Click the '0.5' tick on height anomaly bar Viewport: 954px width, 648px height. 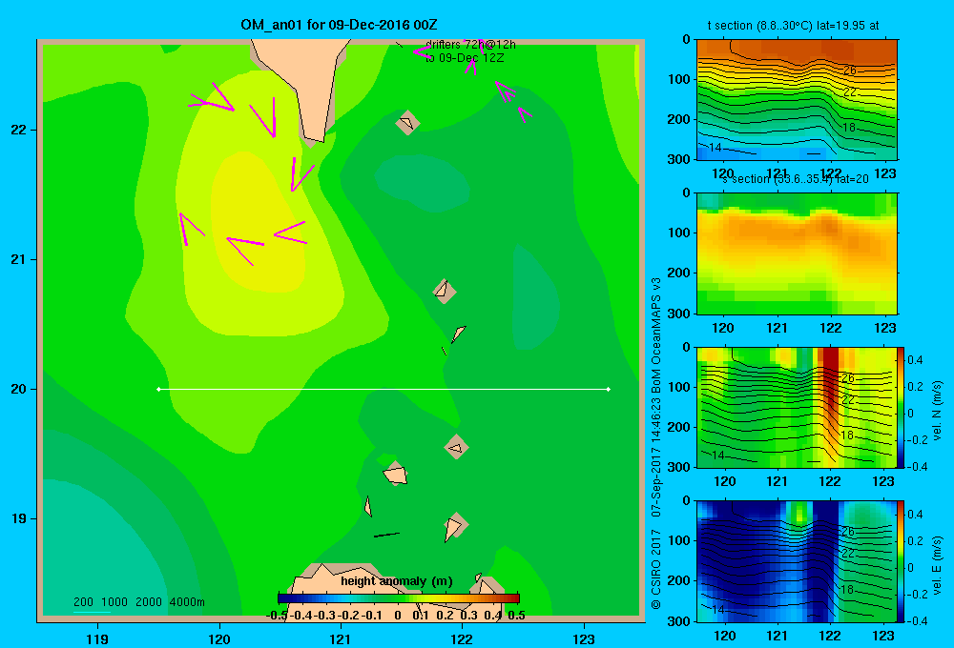516,616
